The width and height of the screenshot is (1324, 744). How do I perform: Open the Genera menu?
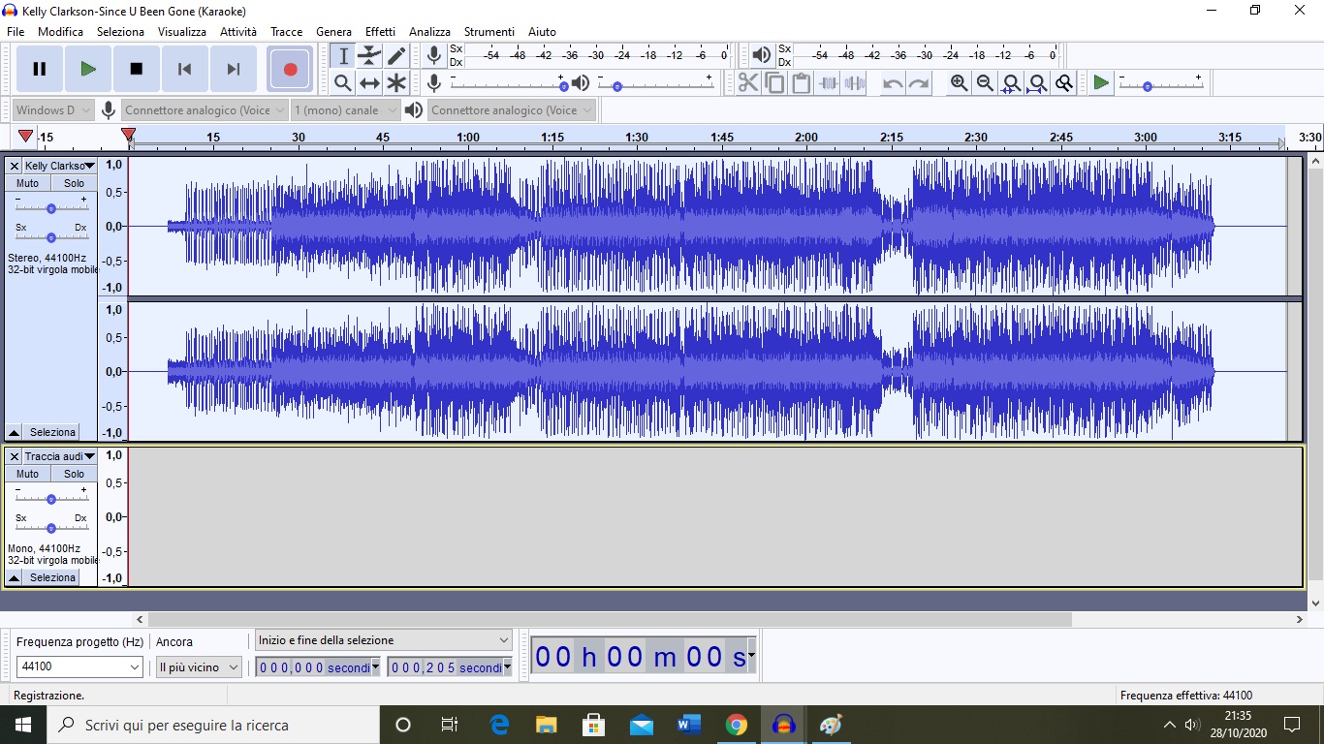point(334,32)
